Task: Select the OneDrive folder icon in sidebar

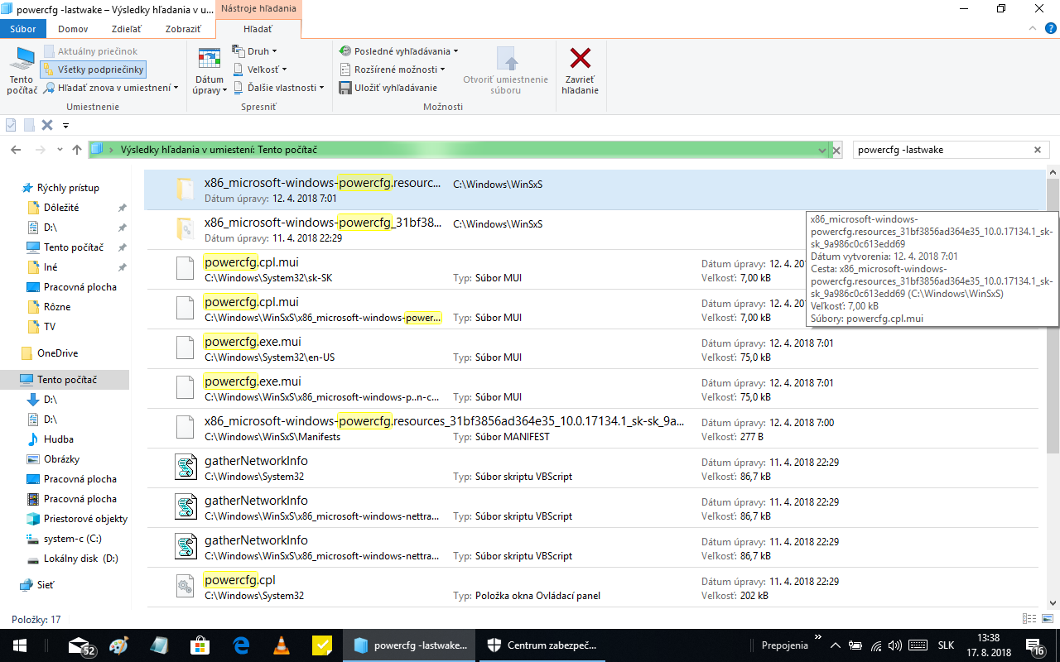Action: click(x=26, y=353)
